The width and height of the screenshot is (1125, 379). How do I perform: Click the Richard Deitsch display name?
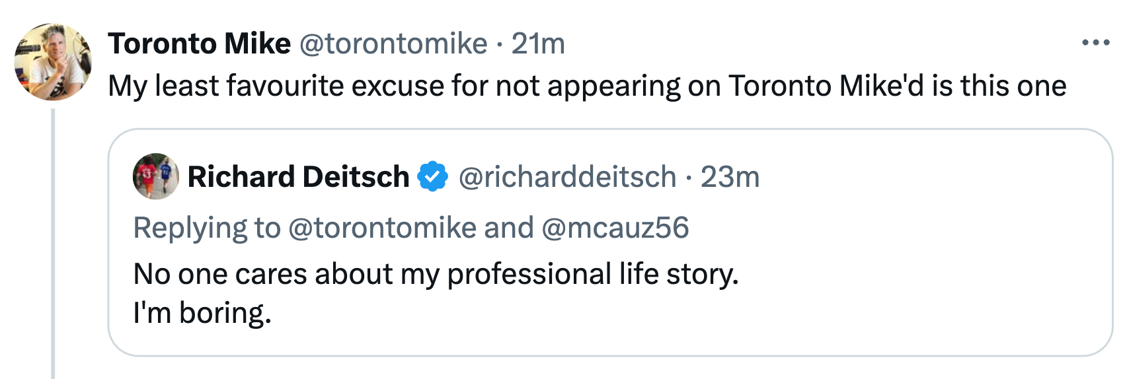(298, 177)
